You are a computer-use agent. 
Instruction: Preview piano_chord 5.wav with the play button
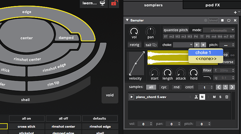coord(132,97)
